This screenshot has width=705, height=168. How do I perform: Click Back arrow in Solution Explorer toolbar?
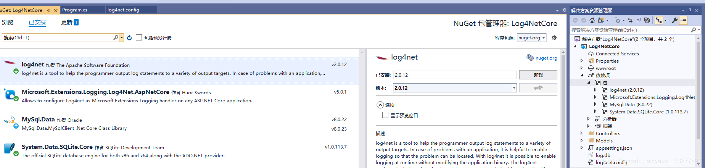click(x=575, y=20)
